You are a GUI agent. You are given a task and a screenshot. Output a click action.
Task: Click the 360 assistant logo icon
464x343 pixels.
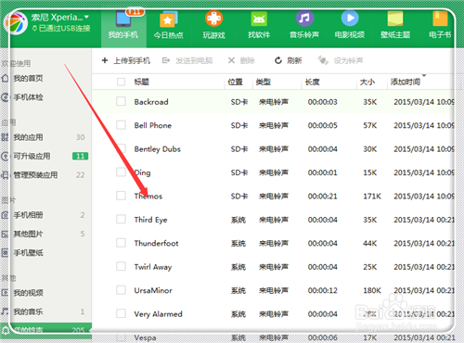click(16, 23)
